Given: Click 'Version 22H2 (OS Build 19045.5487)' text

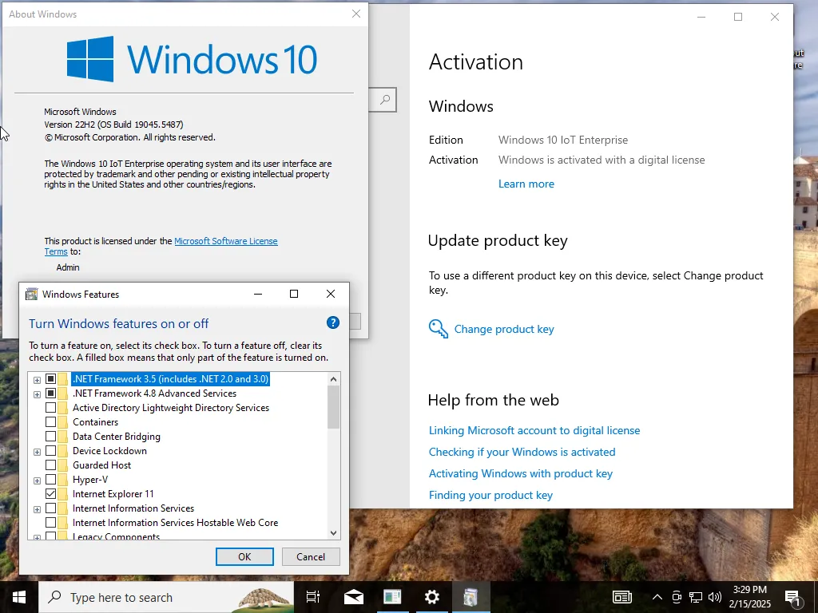Looking at the screenshot, I should [113, 124].
